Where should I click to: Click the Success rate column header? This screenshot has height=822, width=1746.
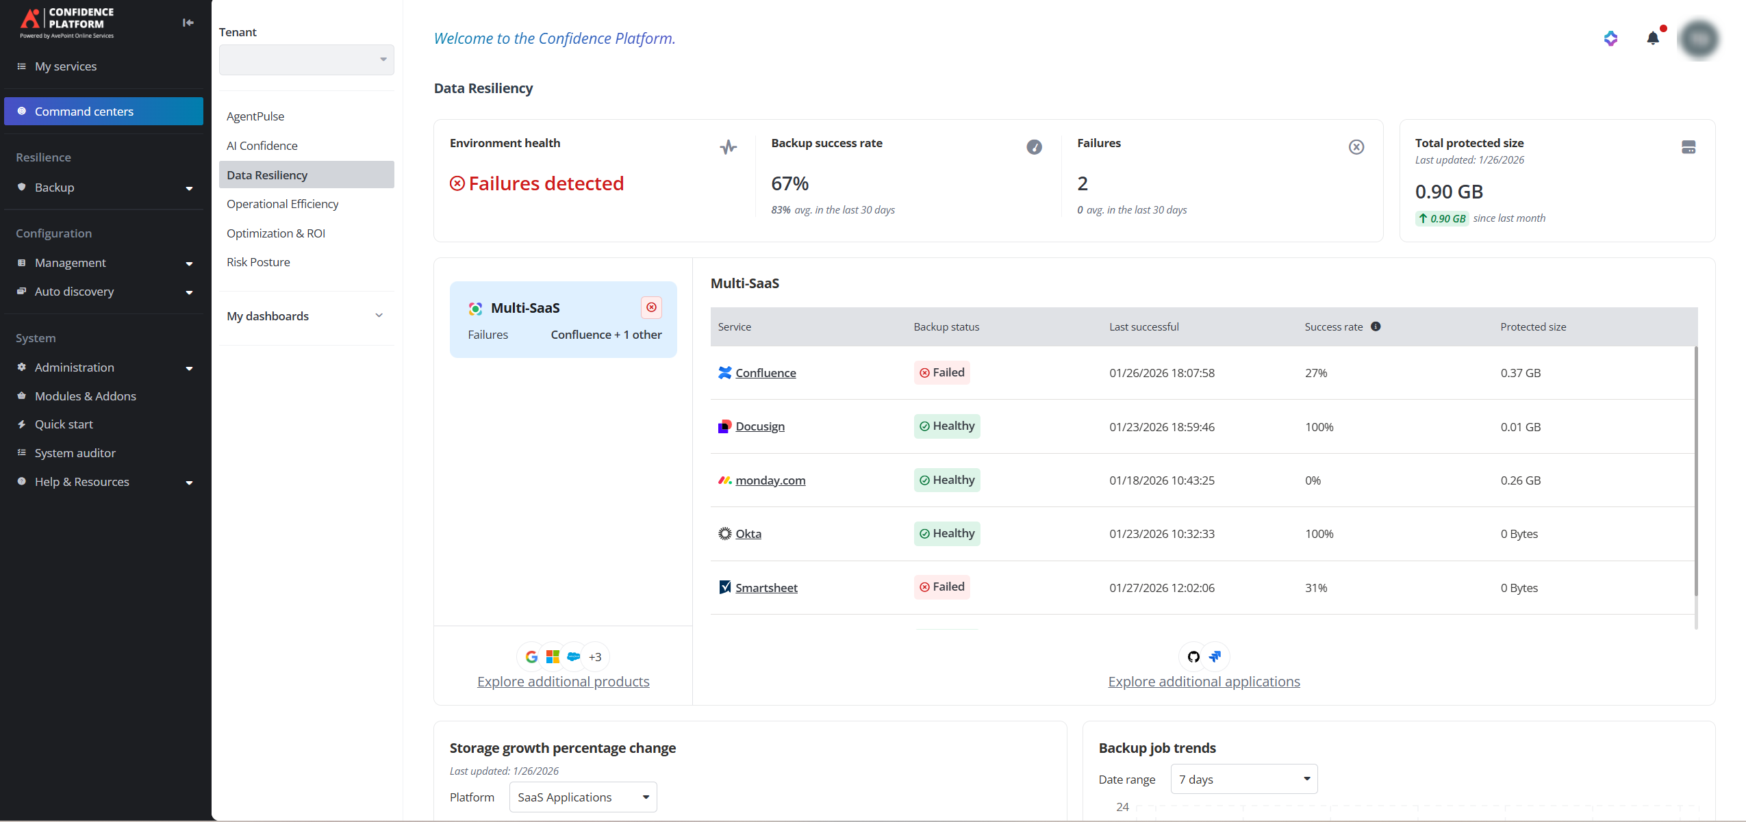click(x=1334, y=327)
